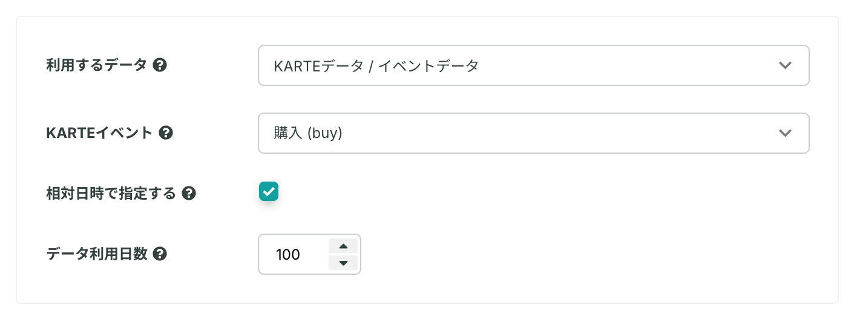The image size is (857, 322).
Task: Show help for 相対日時で指定する
Action: coord(189,193)
